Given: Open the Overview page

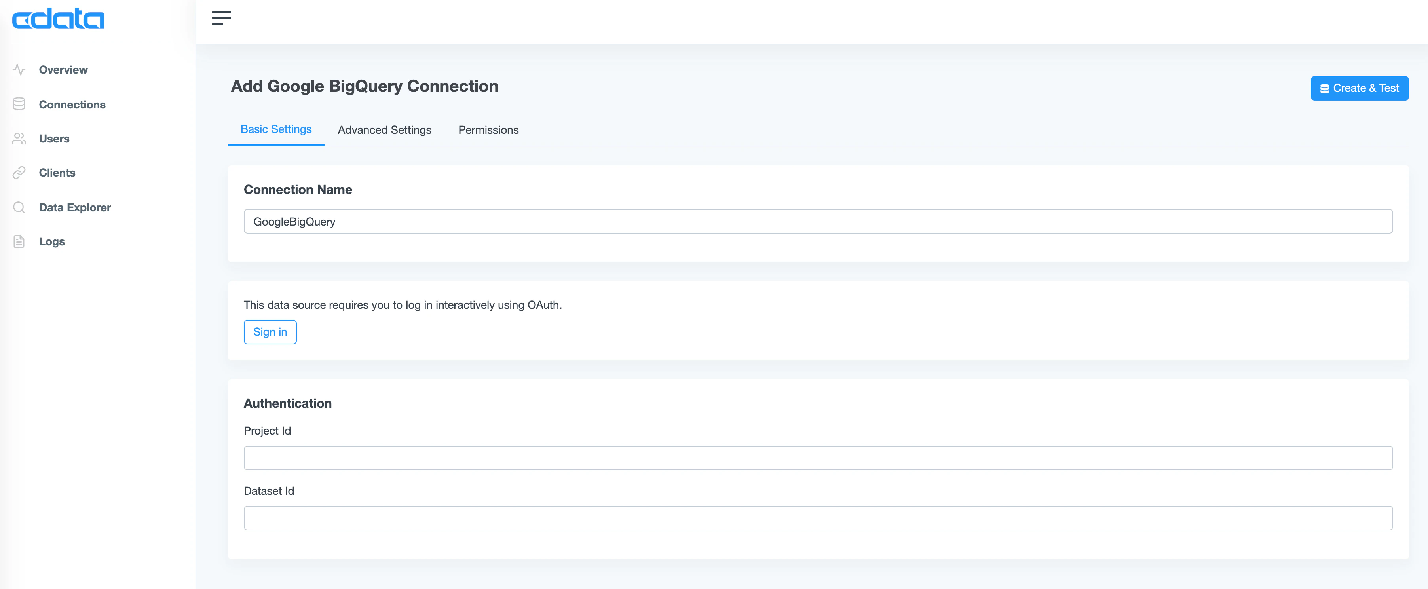Looking at the screenshot, I should [63, 70].
